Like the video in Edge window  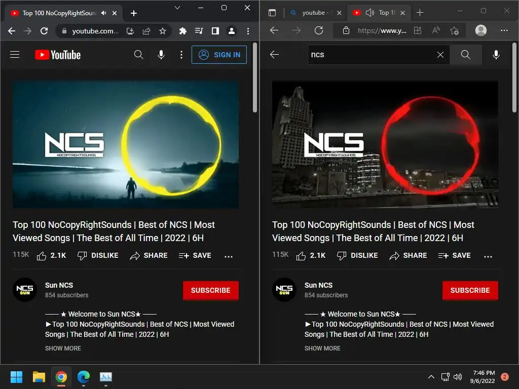[311, 256]
